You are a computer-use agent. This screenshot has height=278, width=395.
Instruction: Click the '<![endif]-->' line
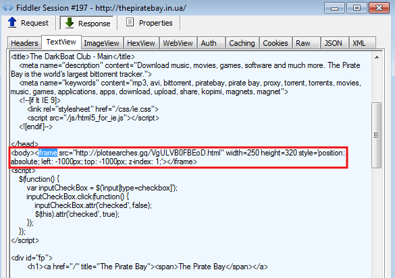pos(36,127)
